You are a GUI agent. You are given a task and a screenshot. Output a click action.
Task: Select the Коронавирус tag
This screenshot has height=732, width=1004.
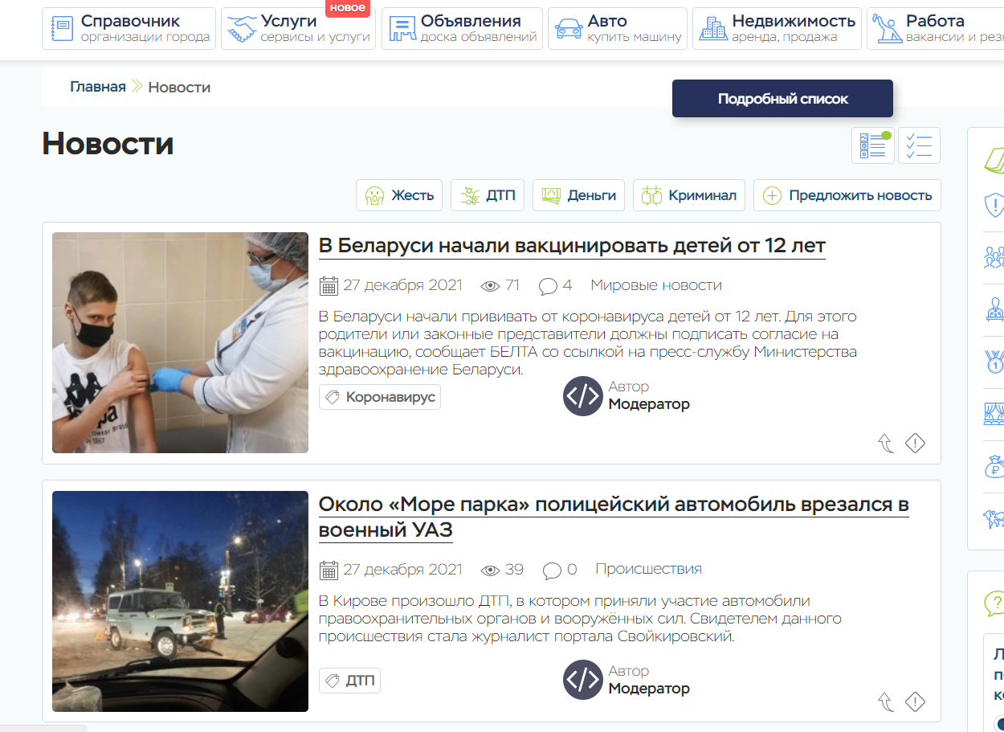[380, 397]
